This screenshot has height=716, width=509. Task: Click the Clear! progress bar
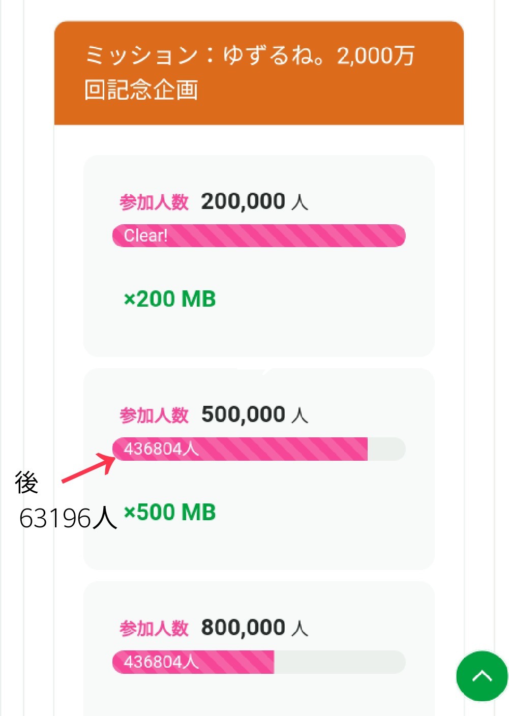click(258, 236)
